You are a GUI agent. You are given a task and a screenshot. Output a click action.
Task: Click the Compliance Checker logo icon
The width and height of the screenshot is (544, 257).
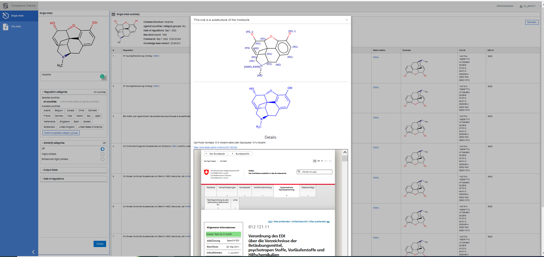pos(5,6)
